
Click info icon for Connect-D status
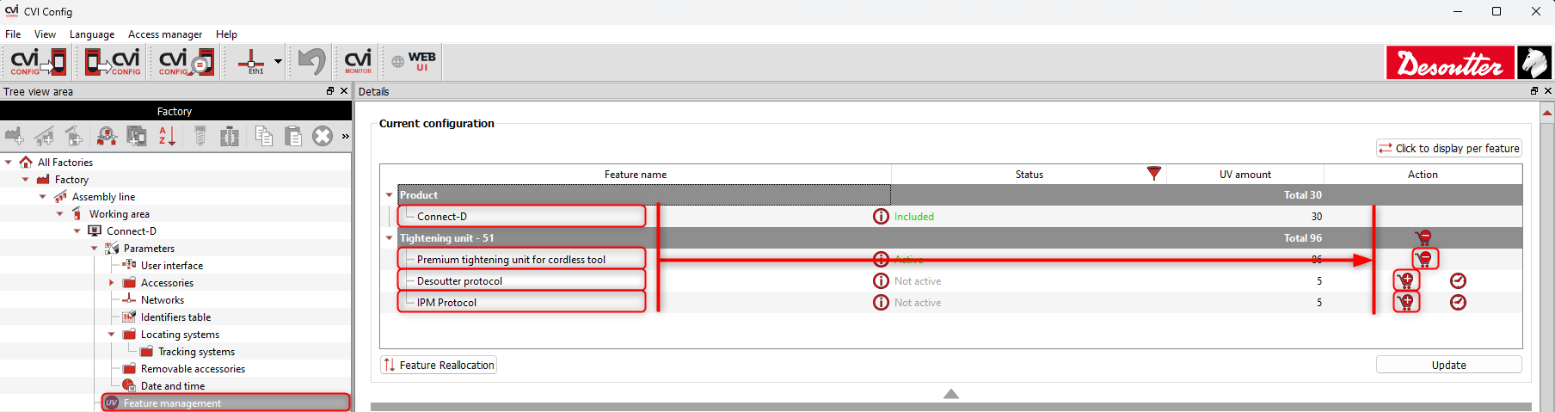coord(881,216)
